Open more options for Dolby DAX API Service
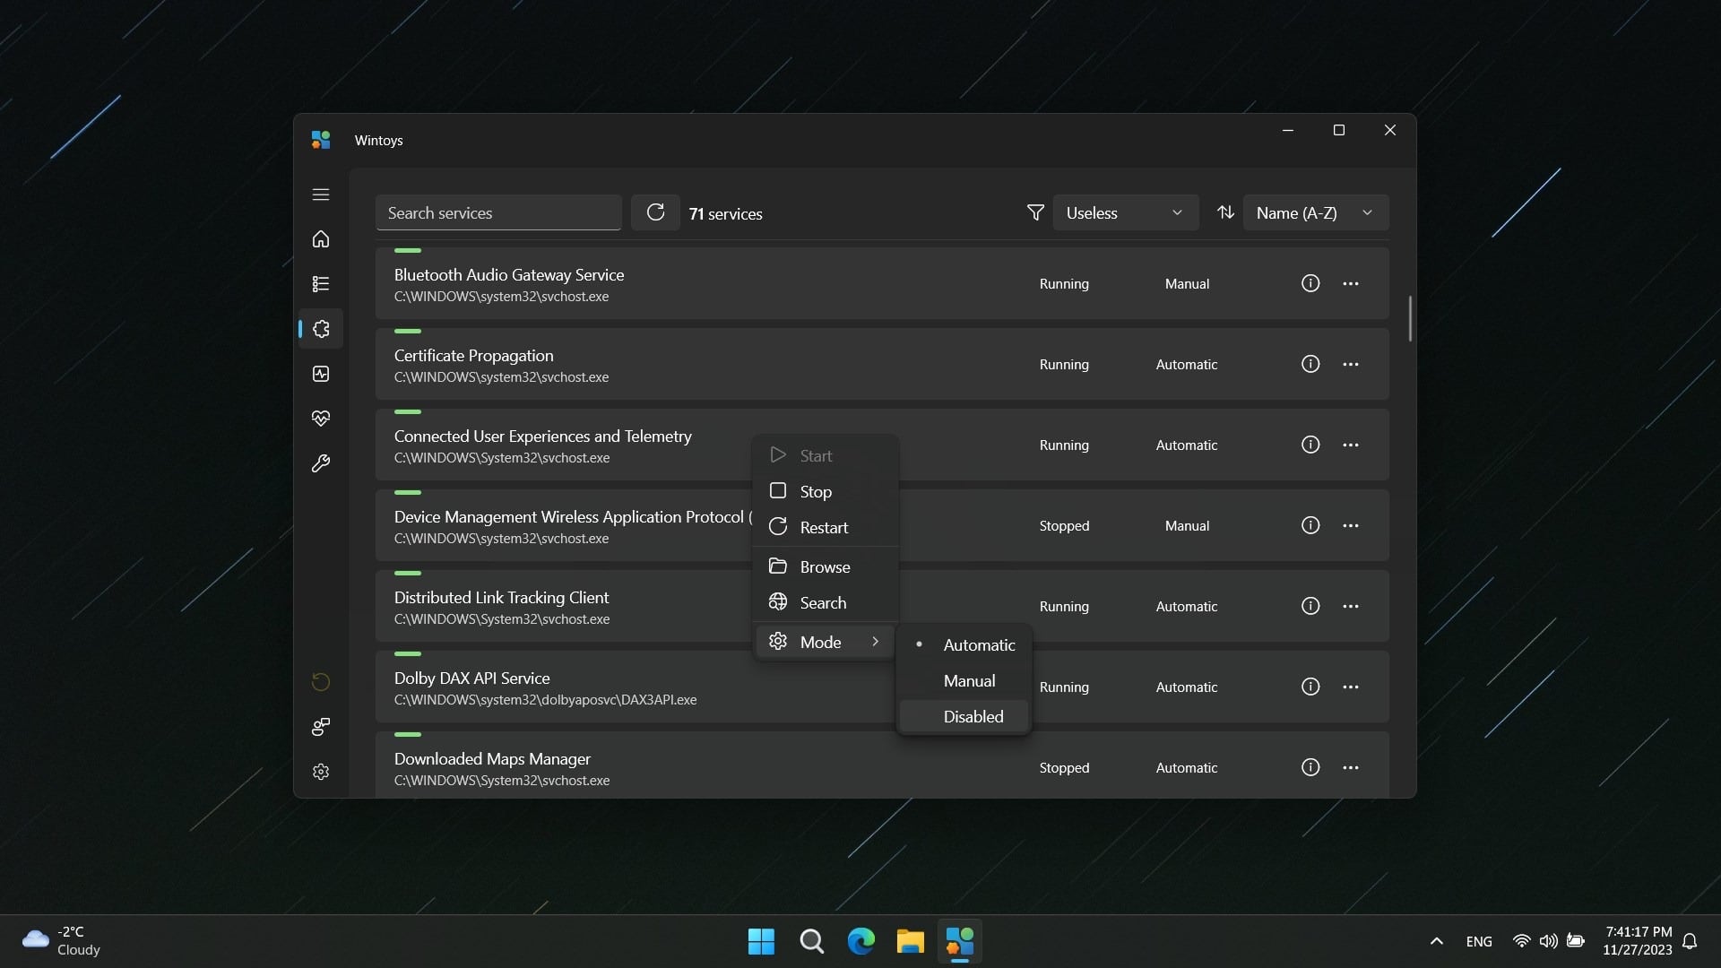 1350,687
